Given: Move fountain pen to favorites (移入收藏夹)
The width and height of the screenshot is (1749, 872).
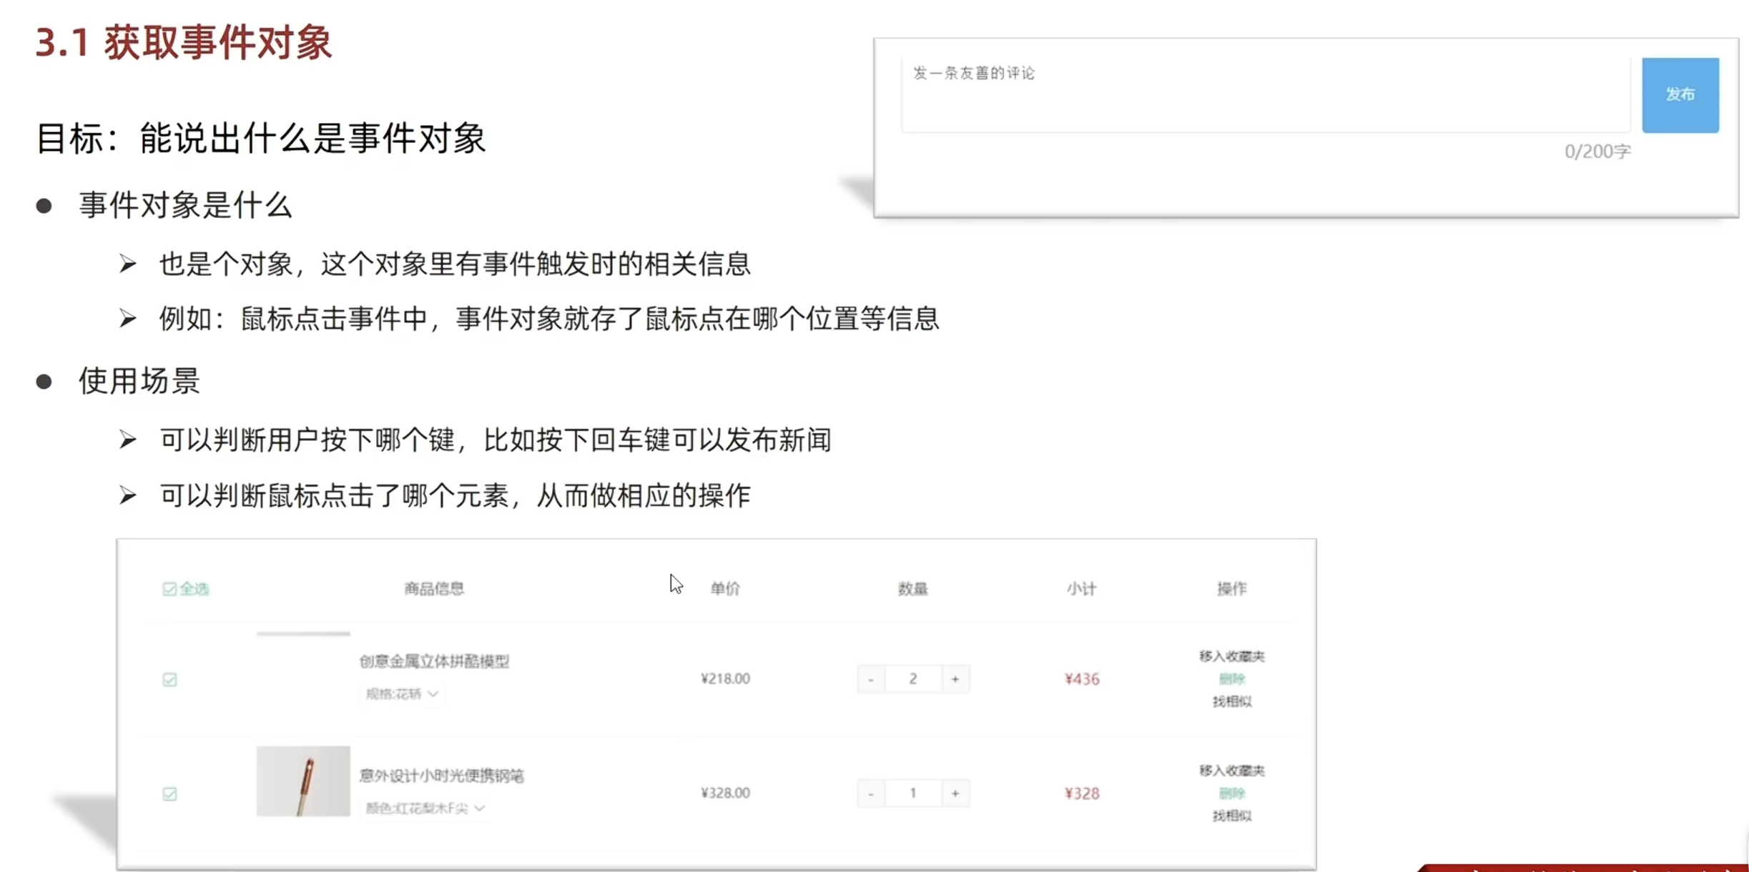Looking at the screenshot, I should point(1231,771).
